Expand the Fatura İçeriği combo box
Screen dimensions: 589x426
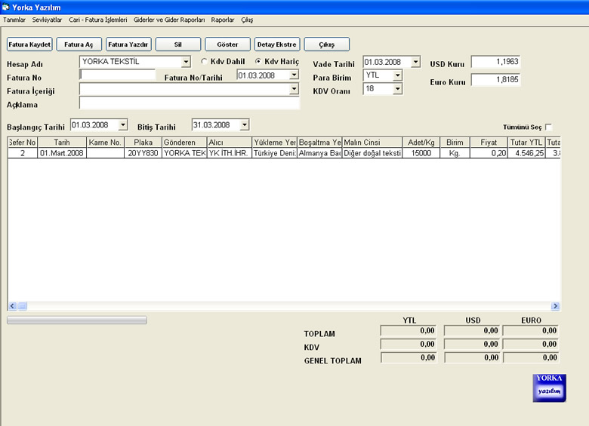pos(294,89)
